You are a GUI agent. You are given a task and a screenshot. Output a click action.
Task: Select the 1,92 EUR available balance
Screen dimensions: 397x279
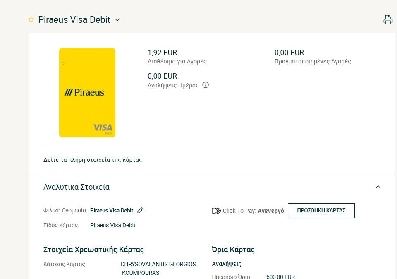pos(162,53)
